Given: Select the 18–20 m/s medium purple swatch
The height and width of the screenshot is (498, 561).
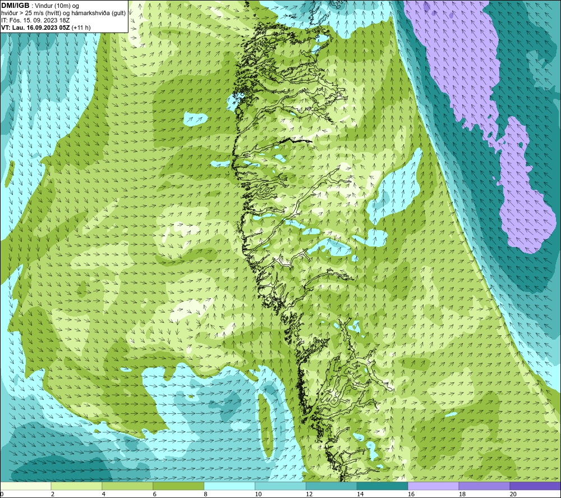Looking at the screenshot, I should [485, 486].
